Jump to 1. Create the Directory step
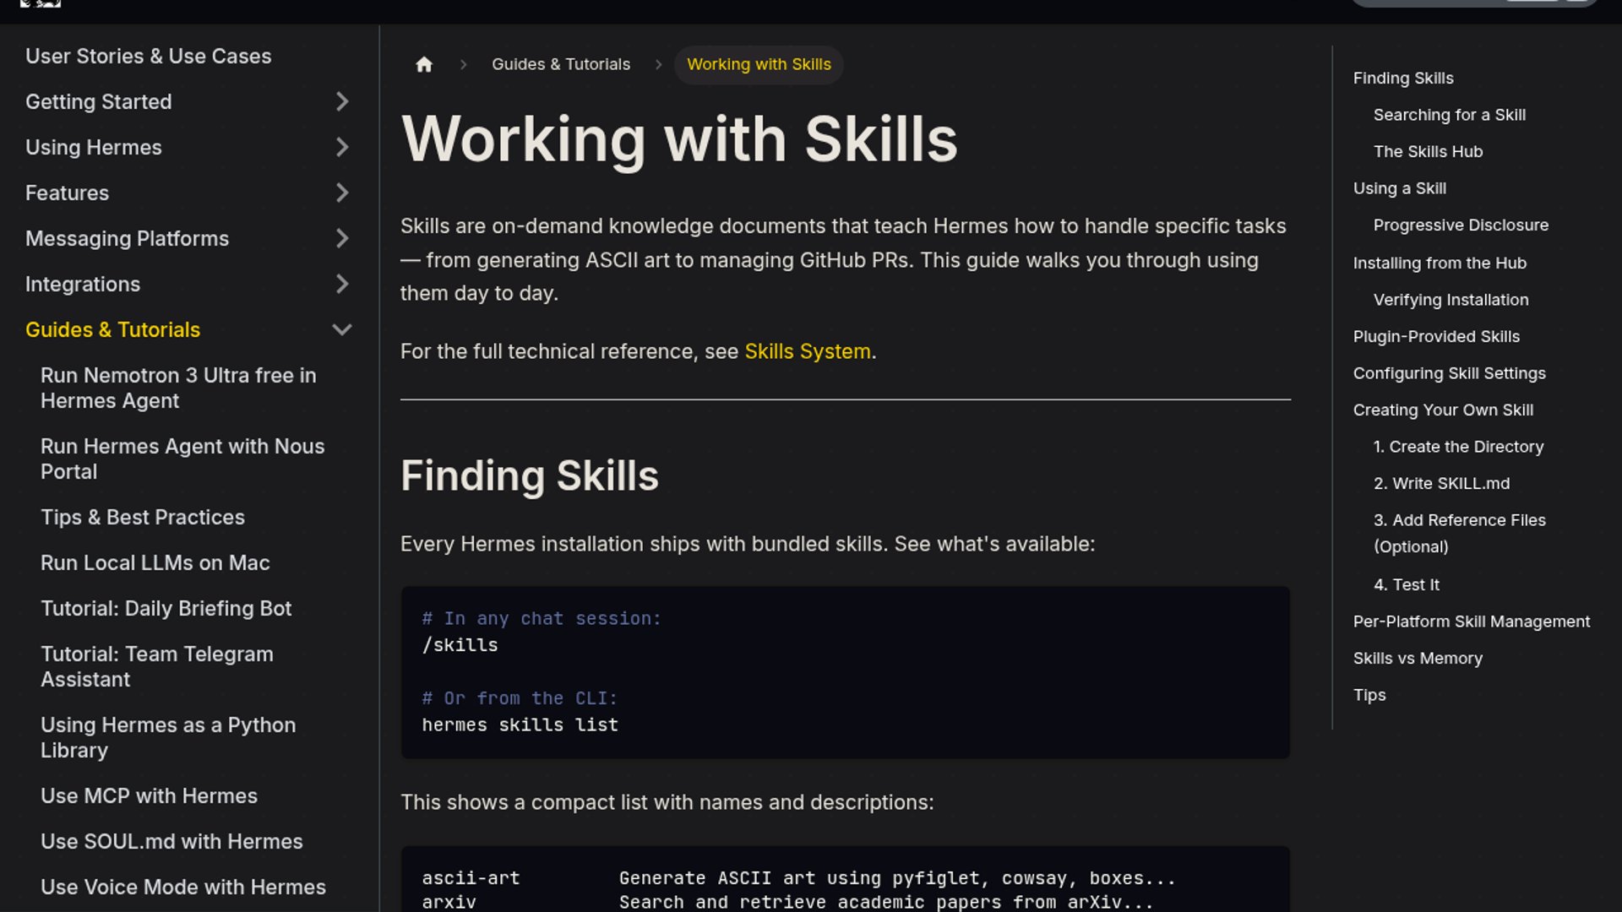 (1458, 447)
